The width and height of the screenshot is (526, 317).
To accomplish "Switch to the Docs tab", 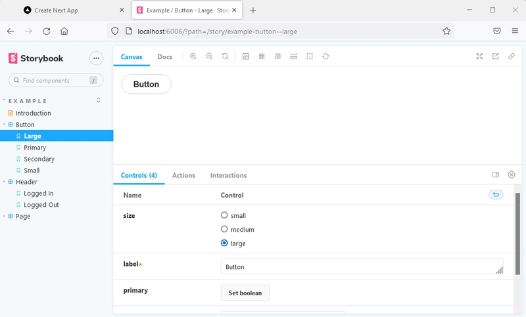I will tap(165, 56).
